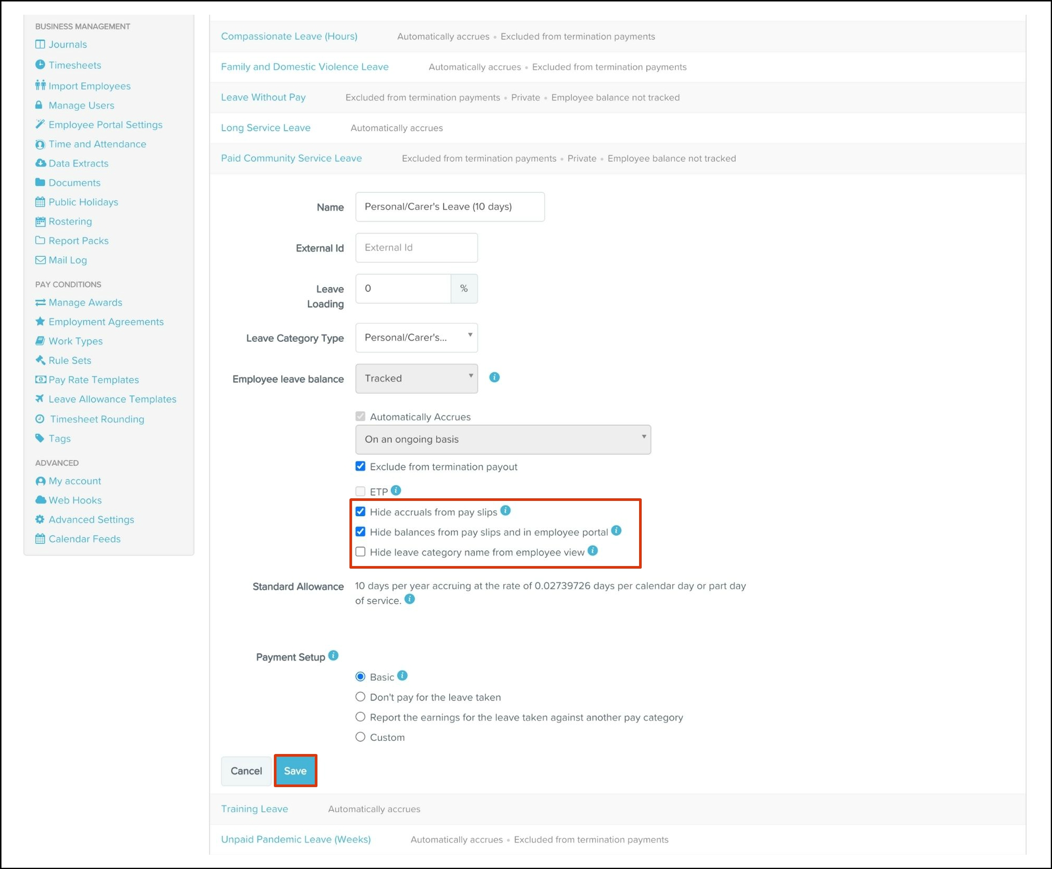The width and height of the screenshot is (1052, 869).
Task: Click info icon beside Basic payment option
Action: (x=402, y=676)
